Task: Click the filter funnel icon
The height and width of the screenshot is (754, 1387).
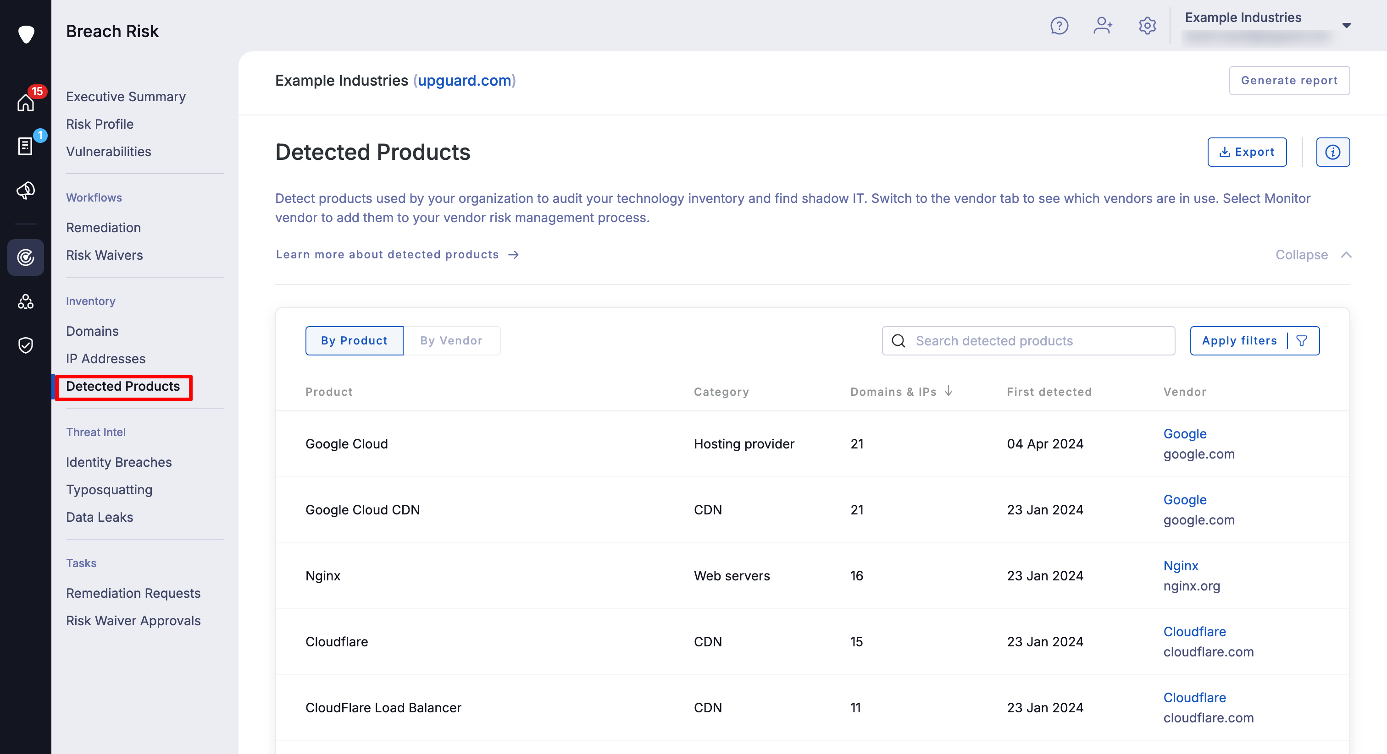Action: [x=1302, y=341]
